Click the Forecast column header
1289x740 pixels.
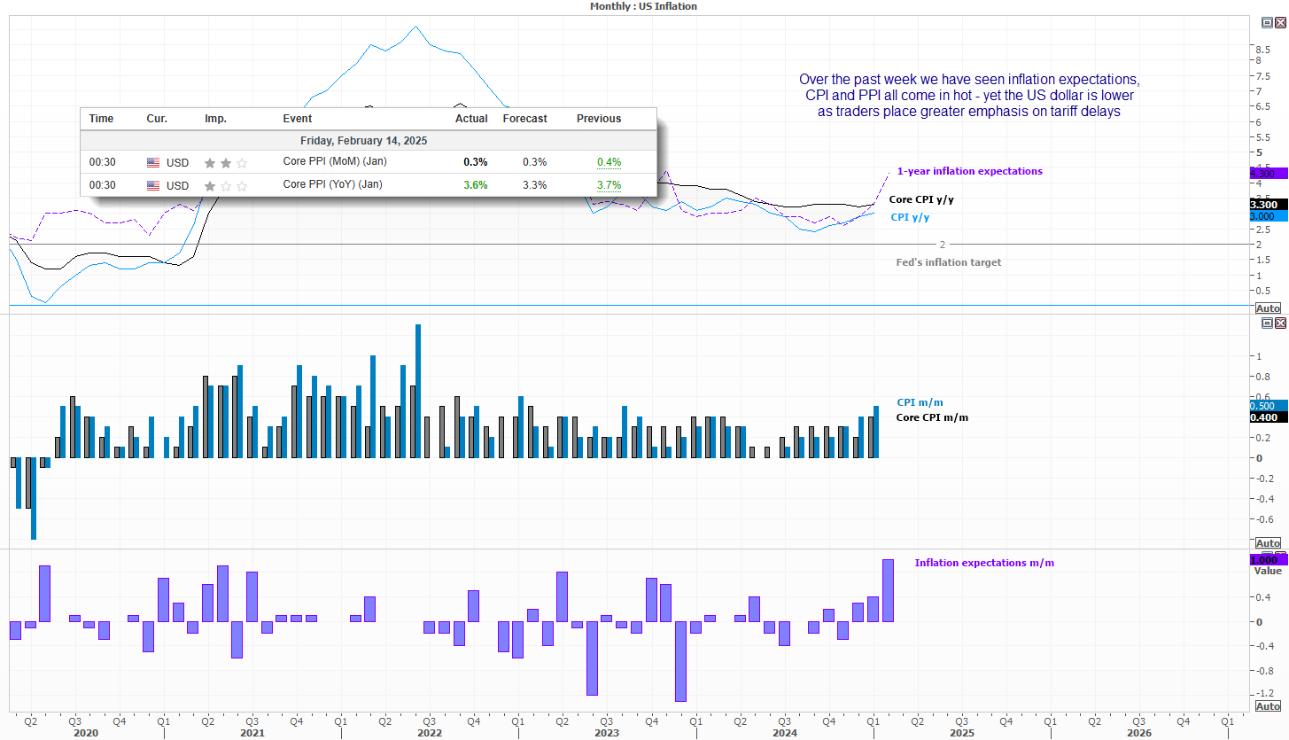pos(524,119)
